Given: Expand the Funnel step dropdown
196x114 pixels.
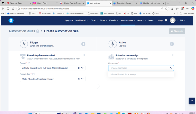Looking at the screenshot, I should coord(82,79).
